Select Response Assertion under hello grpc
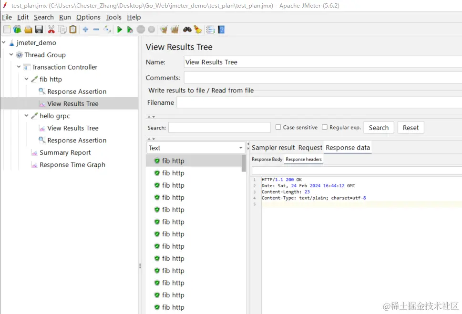 [x=77, y=141]
